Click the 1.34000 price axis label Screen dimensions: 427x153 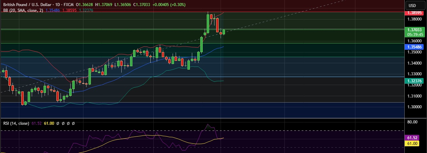click(414, 63)
